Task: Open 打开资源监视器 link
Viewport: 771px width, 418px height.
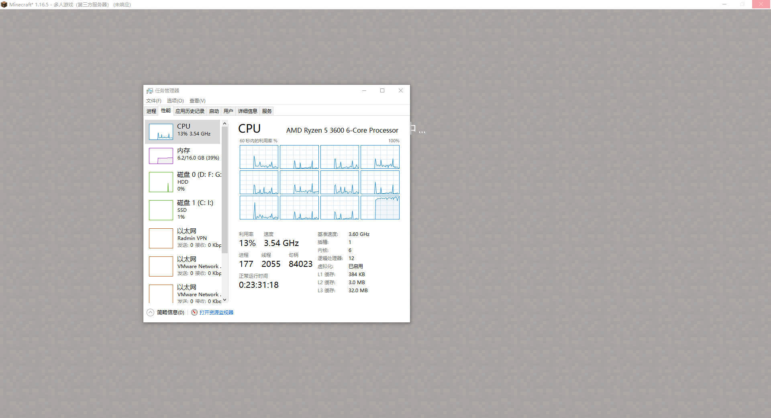Action: [x=216, y=312]
